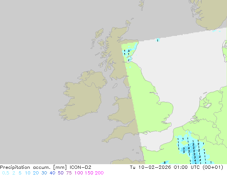Click the 150 legend value
Screen dimensions: 227x176
point(89,173)
